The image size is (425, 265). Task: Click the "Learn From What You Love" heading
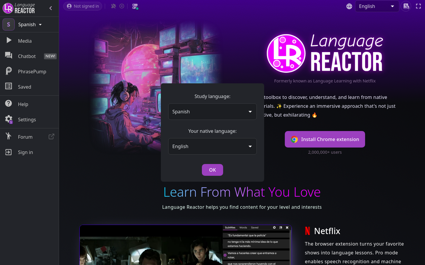[x=242, y=192]
